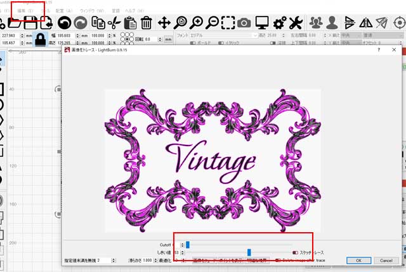
Task: Copy selection using the copy icon
Action: tap(98, 23)
